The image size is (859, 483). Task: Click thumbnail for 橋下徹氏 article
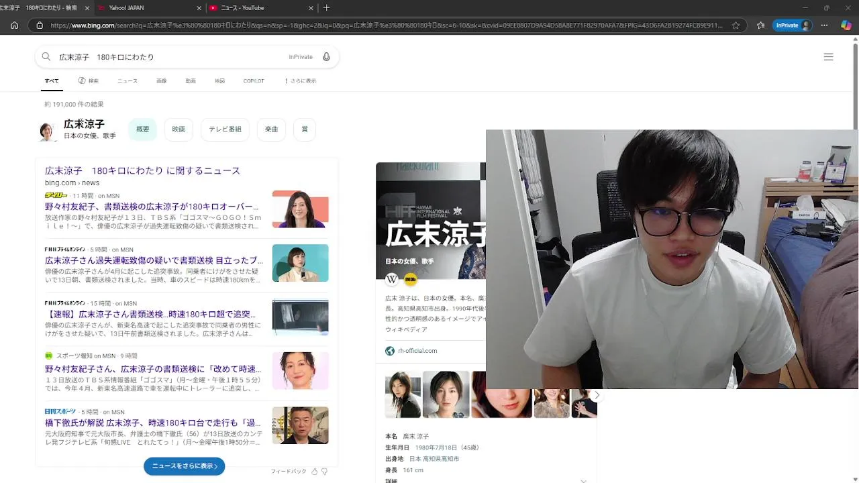coord(300,425)
